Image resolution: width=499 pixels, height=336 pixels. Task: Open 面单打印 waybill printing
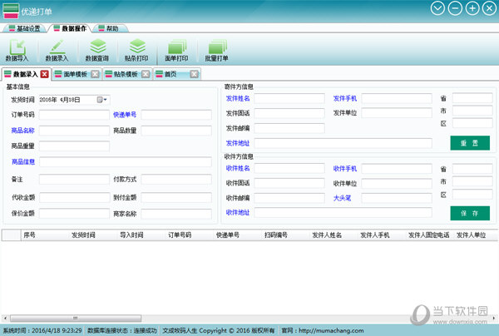(x=176, y=50)
